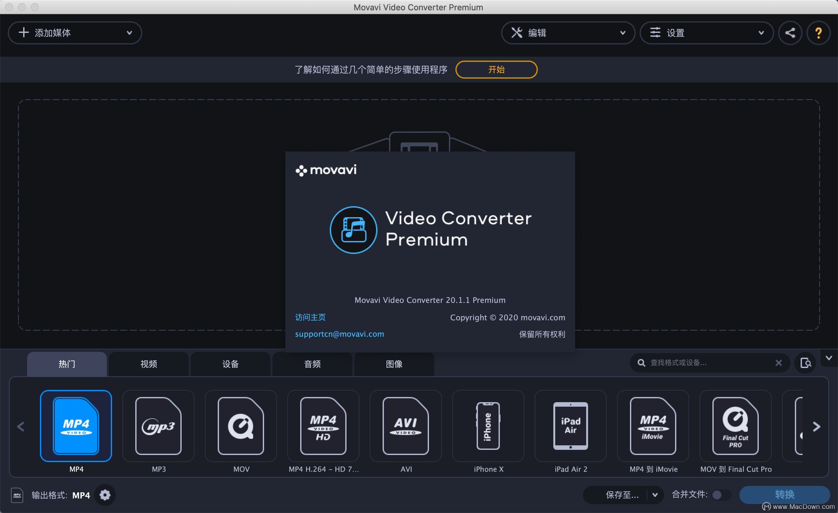The width and height of the screenshot is (838, 513).
Task: Click the 保存至 button
Action: point(616,495)
